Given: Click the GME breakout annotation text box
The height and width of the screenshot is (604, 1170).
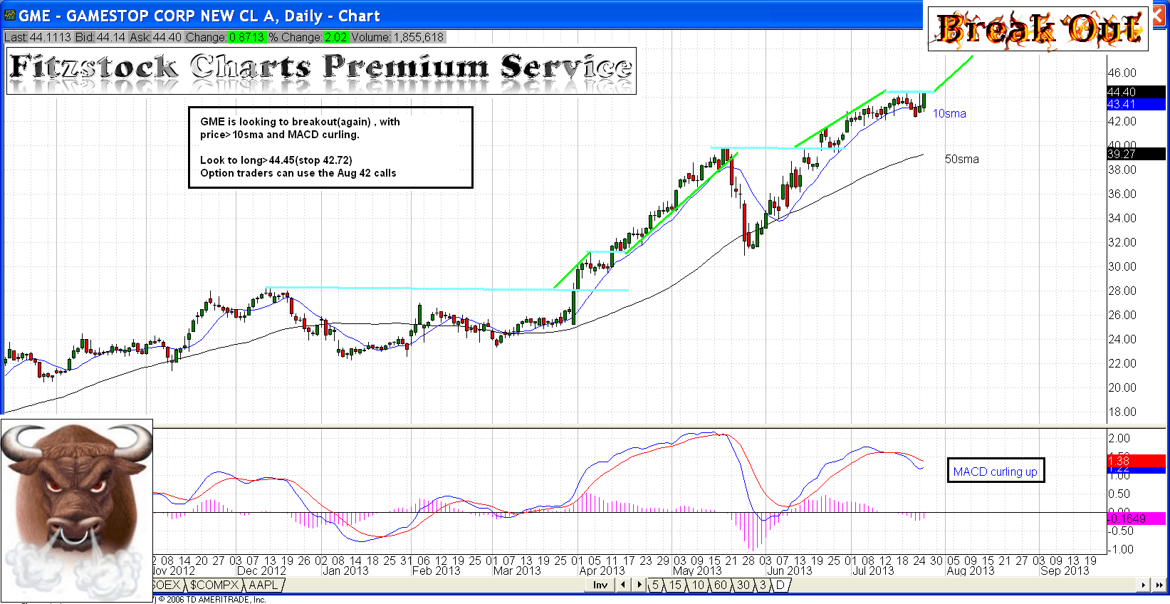Looking at the screenshot, I should tap(330, 147).
